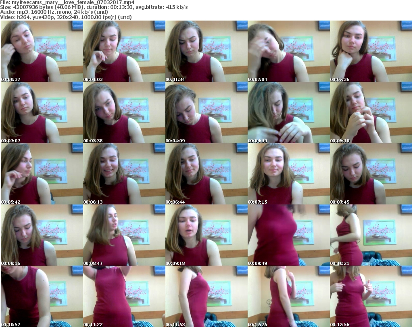The width and height of the screenshot is (413, 327).
Task: Open the thumbnail at 00:04:09
Action: pos(206,112)
